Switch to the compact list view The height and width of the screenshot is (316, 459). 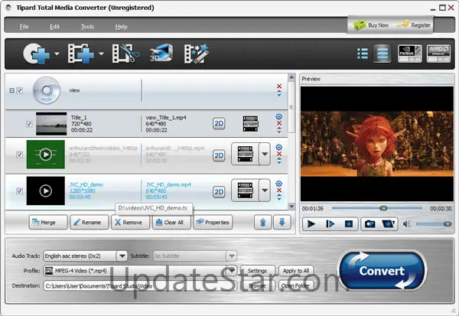pyautogui.click(x=363, y=54)
